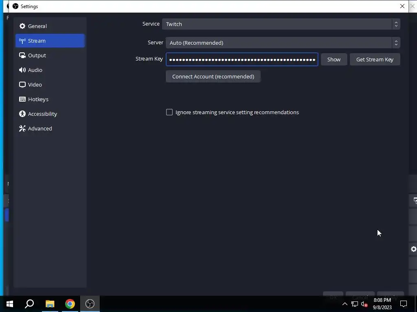Click Connect Account (recommended) button

pos(213,76)
